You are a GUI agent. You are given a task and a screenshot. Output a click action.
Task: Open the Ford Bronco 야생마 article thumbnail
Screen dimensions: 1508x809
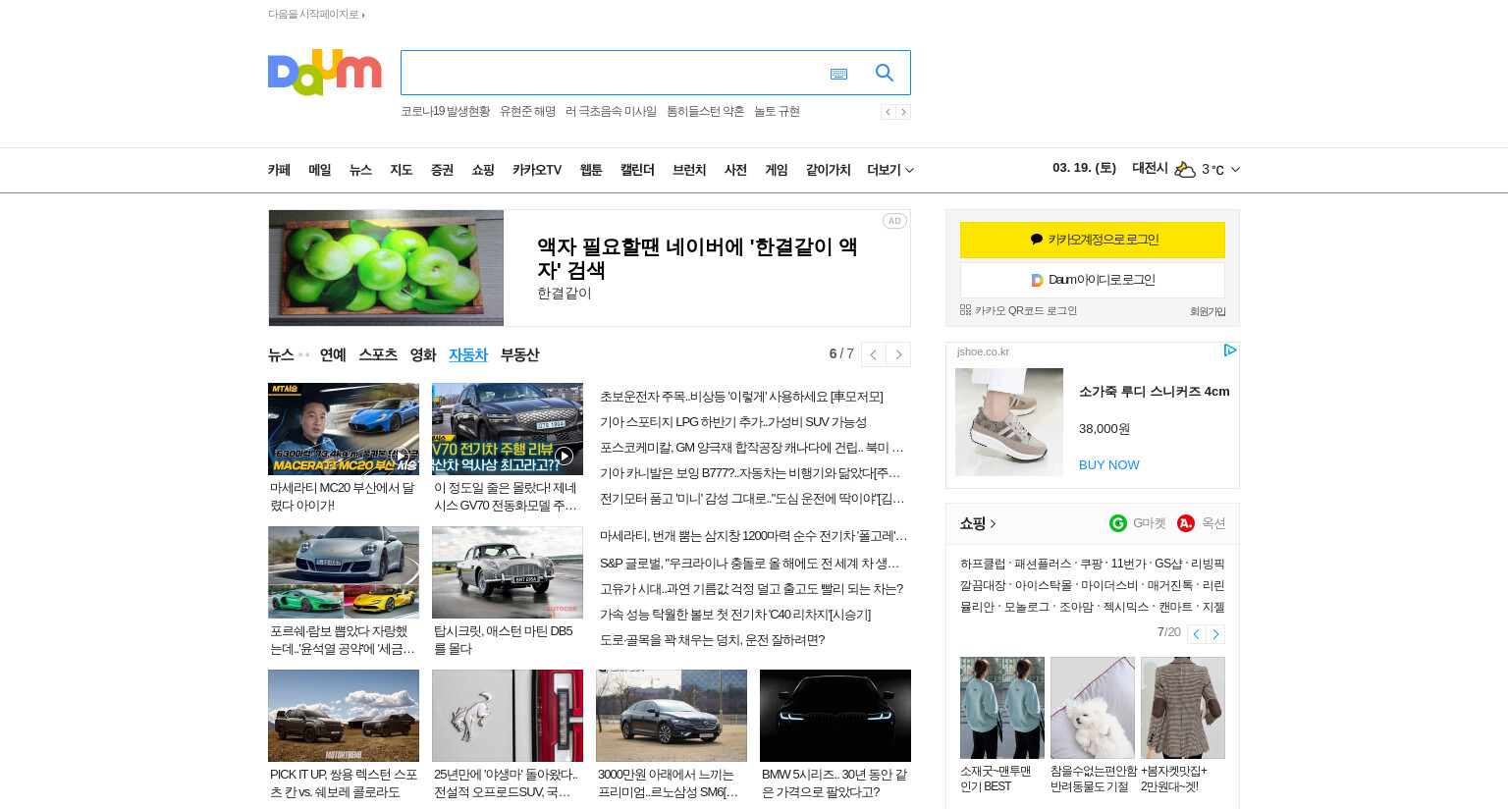point(508,716)
